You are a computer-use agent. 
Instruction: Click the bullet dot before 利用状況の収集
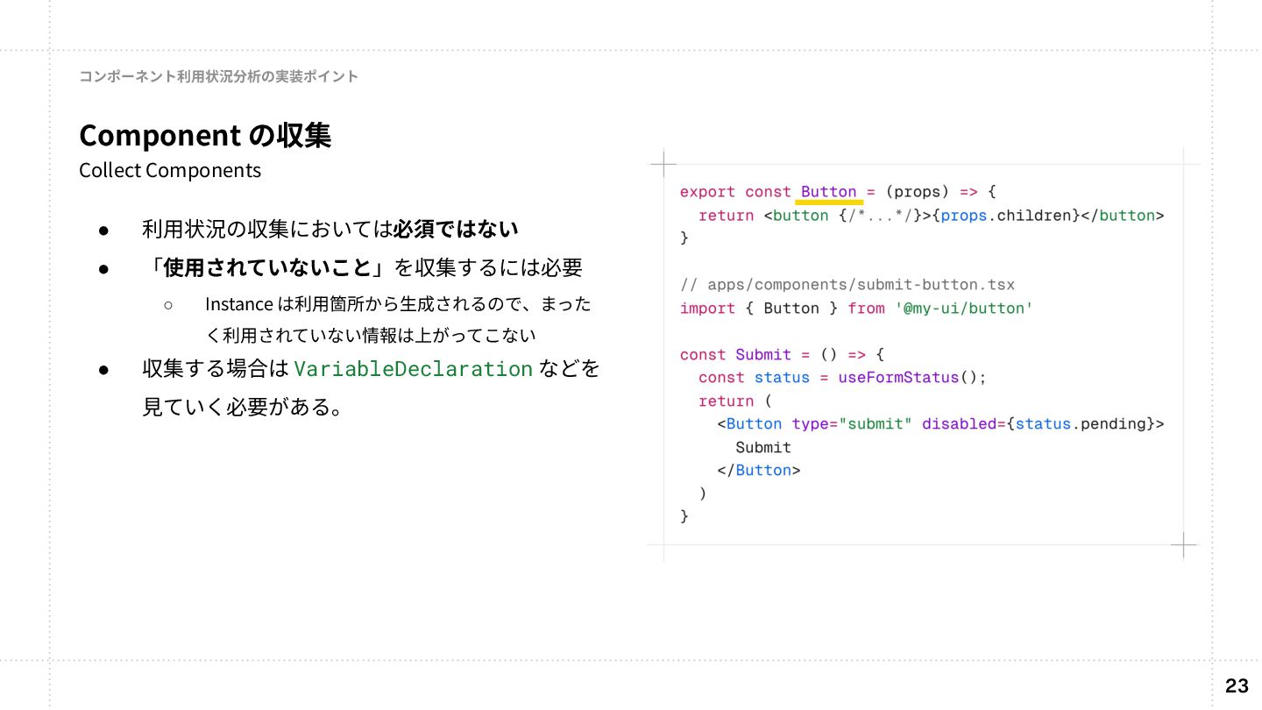pyautogui.click(x=103, y=231)
